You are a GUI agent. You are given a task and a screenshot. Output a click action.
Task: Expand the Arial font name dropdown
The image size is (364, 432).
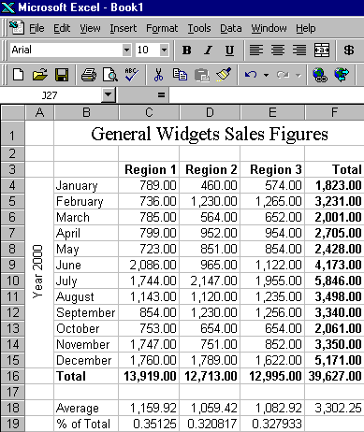point(126,50)
